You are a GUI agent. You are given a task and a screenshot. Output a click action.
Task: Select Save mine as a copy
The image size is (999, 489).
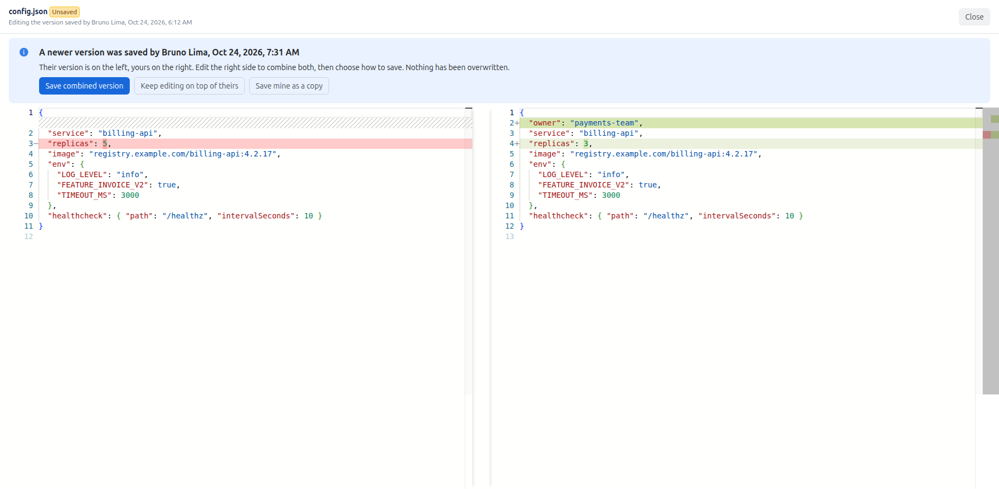click(x=289, y=86)
